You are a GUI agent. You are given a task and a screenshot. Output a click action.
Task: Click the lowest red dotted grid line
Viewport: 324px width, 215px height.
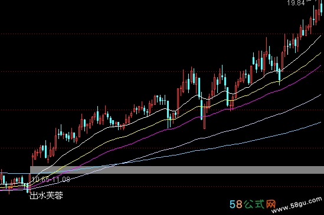(x=162, y=187)
